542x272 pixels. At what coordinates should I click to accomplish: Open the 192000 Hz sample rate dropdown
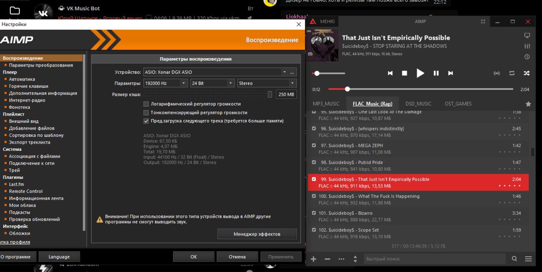pos(166,83)
